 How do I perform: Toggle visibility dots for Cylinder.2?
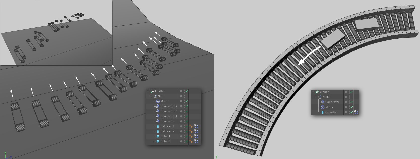[184, 131]
